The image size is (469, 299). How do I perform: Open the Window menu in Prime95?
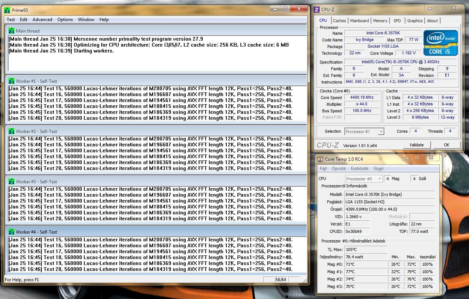(x=86, y=20)
